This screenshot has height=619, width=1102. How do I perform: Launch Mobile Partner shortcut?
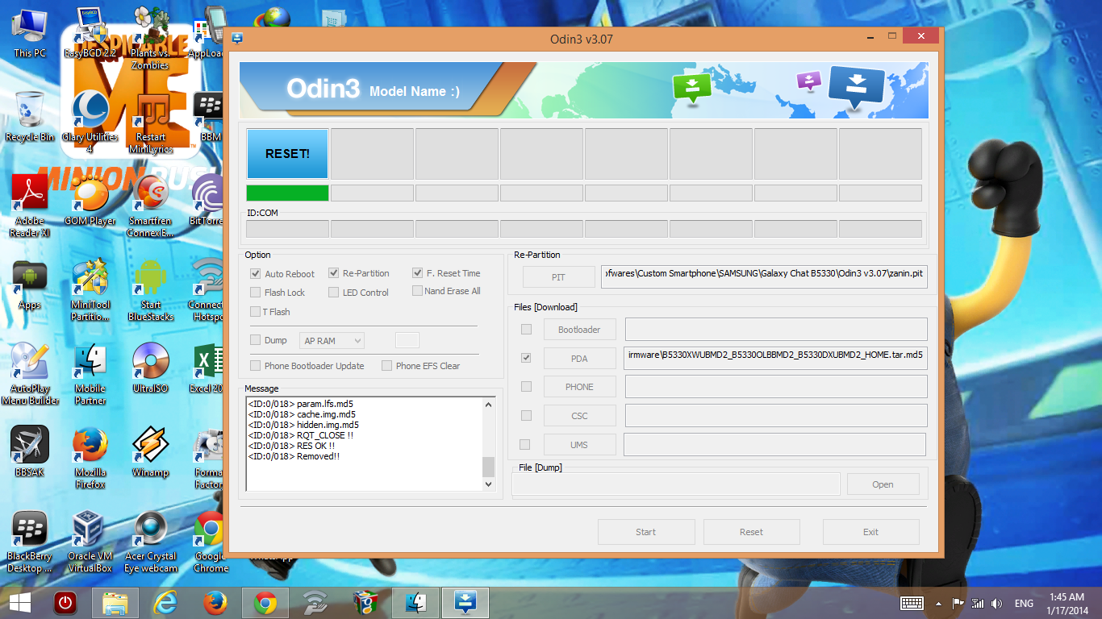coord(90,373)
